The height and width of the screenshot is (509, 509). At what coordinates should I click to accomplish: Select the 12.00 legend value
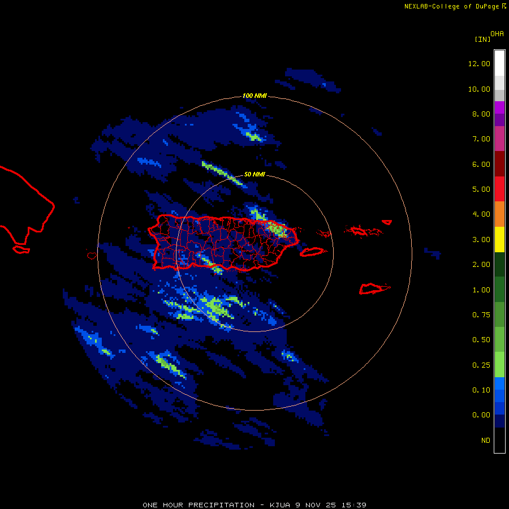pyautogui.click(x=479, y=63)
